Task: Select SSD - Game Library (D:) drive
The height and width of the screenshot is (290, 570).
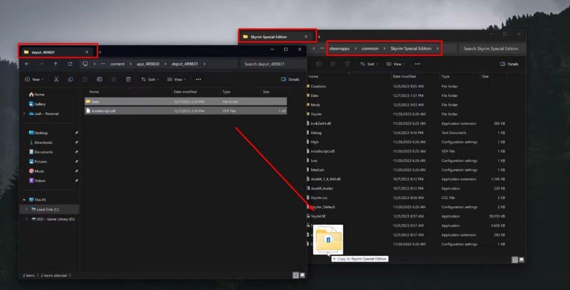Action: click(x=53, y=219)
